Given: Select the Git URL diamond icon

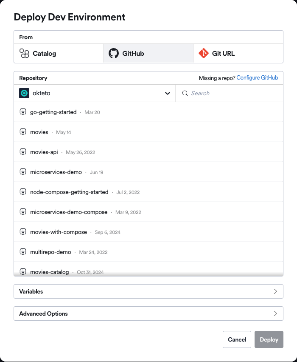Looking at the screenshot, I should tap(205, 53).
